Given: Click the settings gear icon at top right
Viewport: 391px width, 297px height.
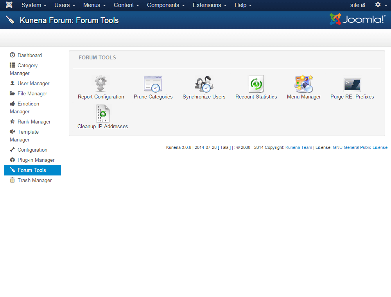Looking at the screenshot, I should [x=378, y=5].
